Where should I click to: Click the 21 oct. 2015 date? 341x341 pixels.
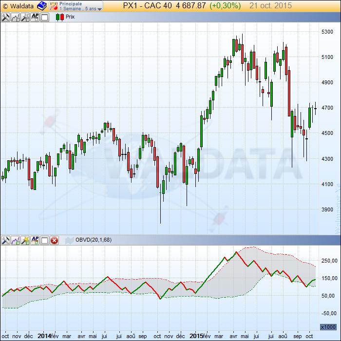pyautogui.click(x=270, y=5)
